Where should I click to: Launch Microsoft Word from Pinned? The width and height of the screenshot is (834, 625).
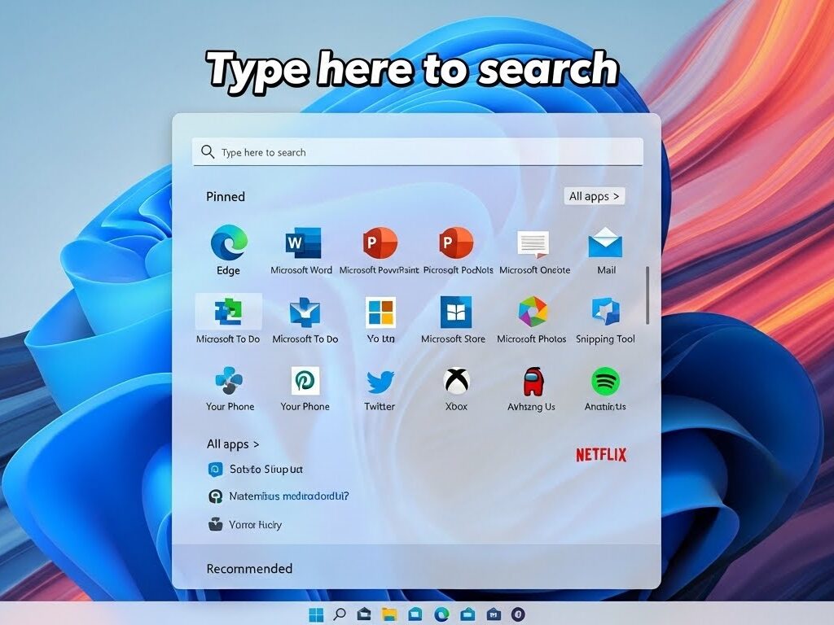pyautogui.click(x=301, y=251)
